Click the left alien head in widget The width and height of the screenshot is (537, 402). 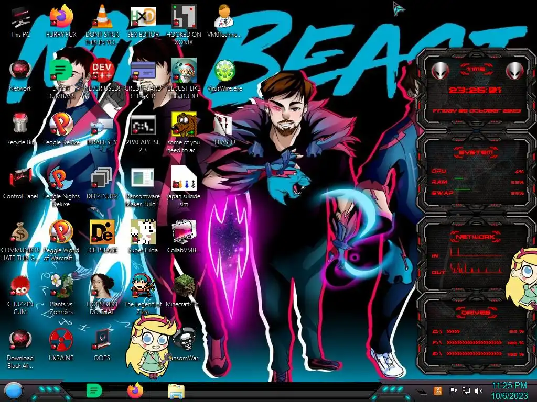(x=440, y=71)
